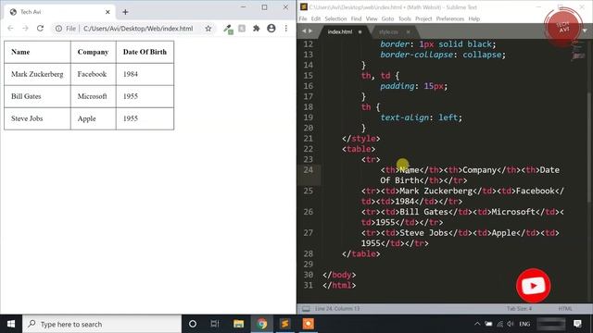Viewport: 593px width, 333px height.
Task: Open the Tools menu in Sublime Text
Action: coord(405,18)
